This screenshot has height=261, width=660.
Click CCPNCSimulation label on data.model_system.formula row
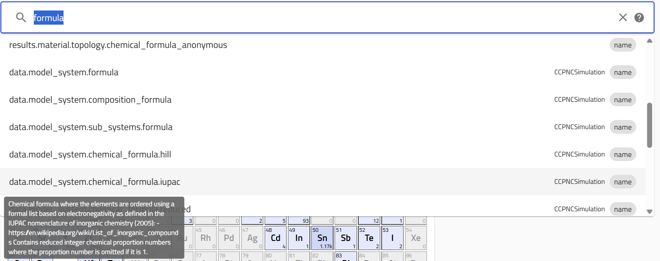click(x=580, y=72)
